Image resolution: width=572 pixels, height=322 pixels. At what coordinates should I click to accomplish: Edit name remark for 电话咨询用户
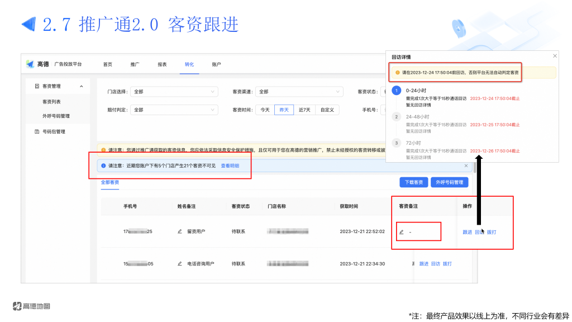tap(179, 264)
